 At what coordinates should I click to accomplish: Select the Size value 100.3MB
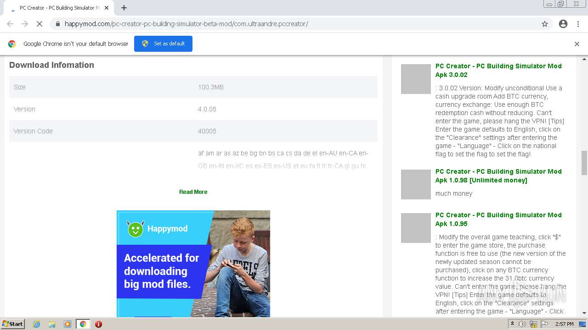click(x=211, y=87)
